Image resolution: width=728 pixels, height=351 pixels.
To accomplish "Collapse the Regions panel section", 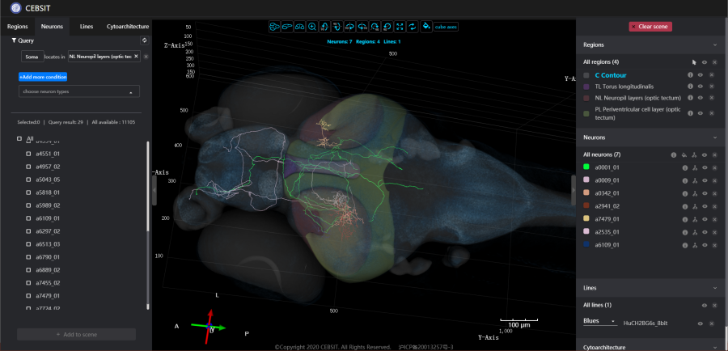I will 715,45.
